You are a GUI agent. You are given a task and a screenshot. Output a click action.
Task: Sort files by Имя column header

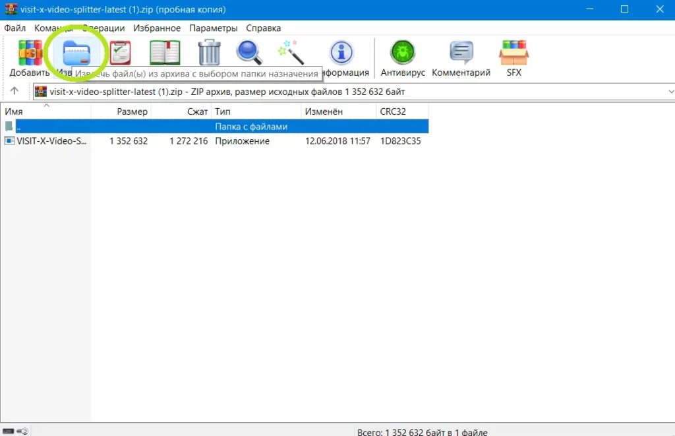(x=45, y=111)
